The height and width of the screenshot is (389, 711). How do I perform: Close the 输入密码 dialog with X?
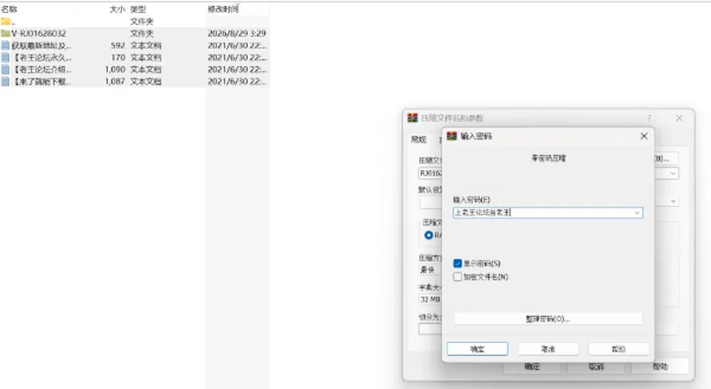[x=644, y=136]
